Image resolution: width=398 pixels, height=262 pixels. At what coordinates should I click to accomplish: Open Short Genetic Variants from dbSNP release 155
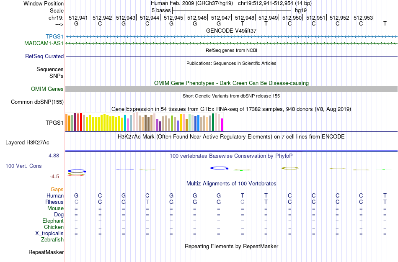point(231,96)
